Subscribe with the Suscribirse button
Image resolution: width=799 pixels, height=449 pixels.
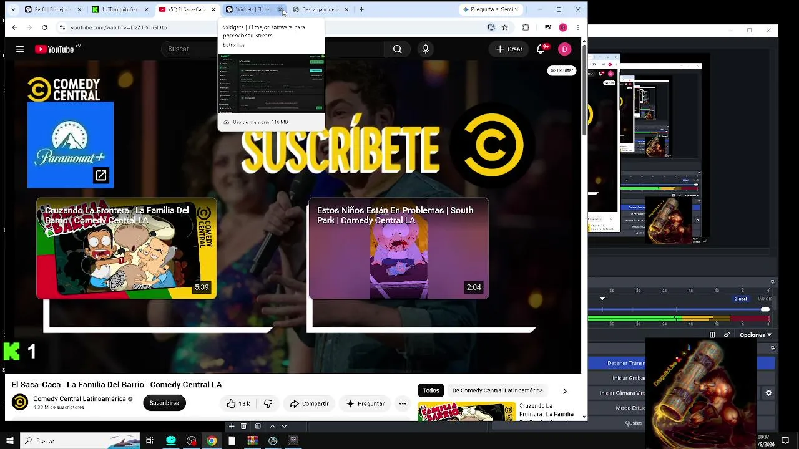pyautogui.click(x=164, y=403)
